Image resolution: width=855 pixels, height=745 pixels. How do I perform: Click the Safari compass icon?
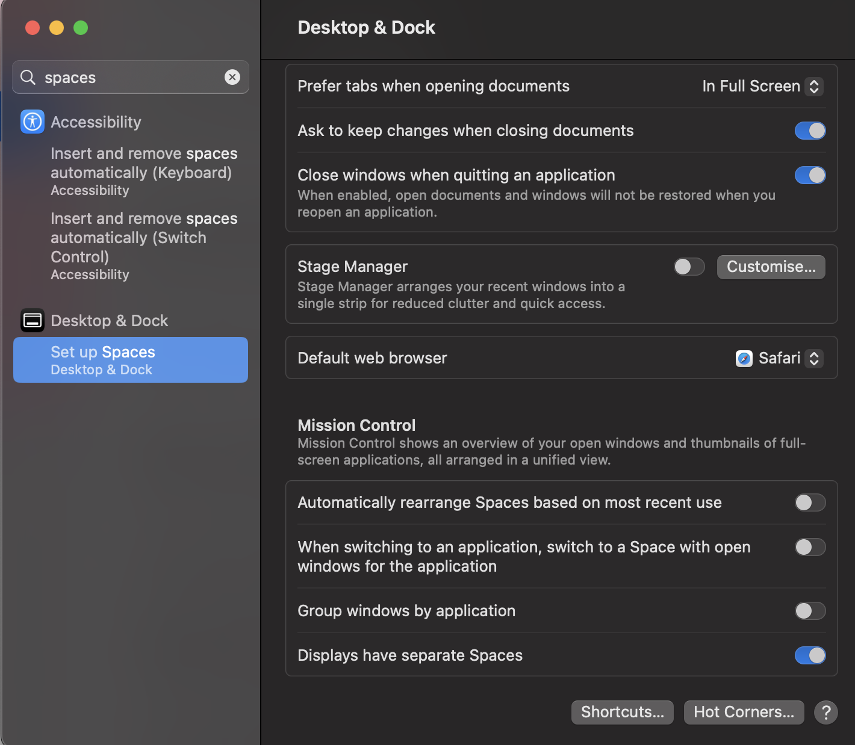tap(744, 359)
